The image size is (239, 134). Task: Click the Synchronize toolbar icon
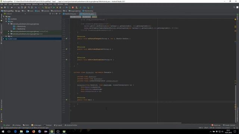8,7
